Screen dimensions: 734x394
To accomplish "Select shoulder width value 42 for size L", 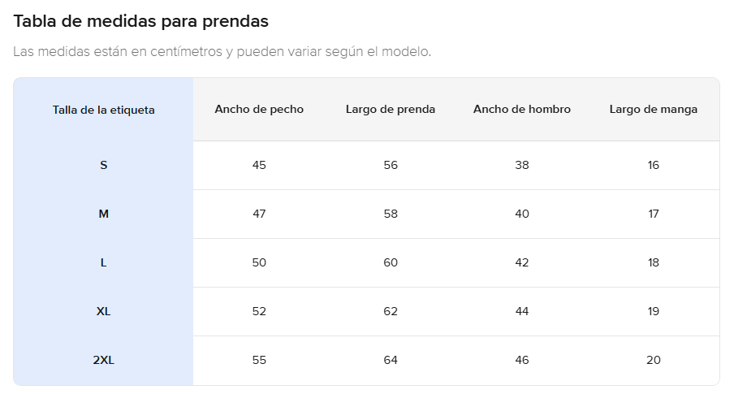I will (522, 262).
